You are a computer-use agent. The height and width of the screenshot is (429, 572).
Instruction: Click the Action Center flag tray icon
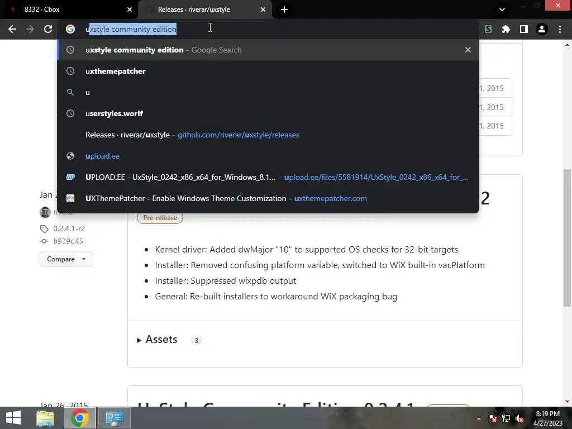[x=493, y=419]
